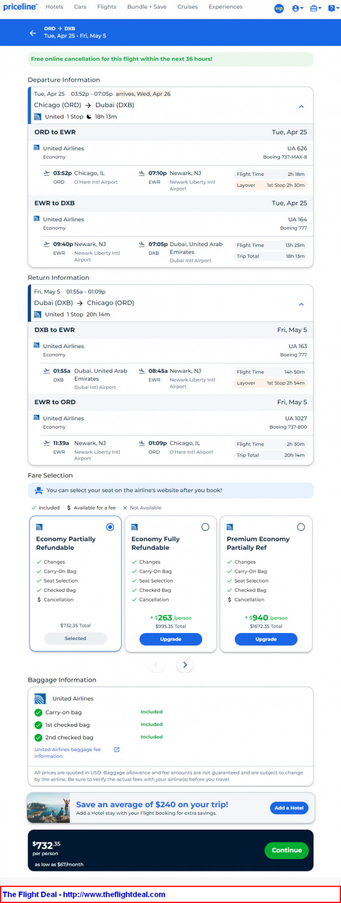Viewport: 341px width, 903px height.
Task: Open the Experiences menu item
Action: click(225, 7)
